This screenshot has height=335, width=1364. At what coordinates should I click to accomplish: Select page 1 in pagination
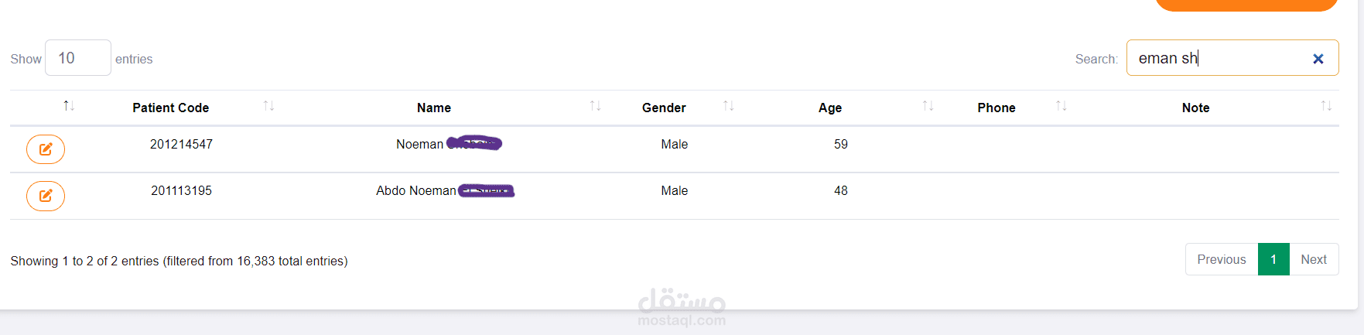point(1273,260)
